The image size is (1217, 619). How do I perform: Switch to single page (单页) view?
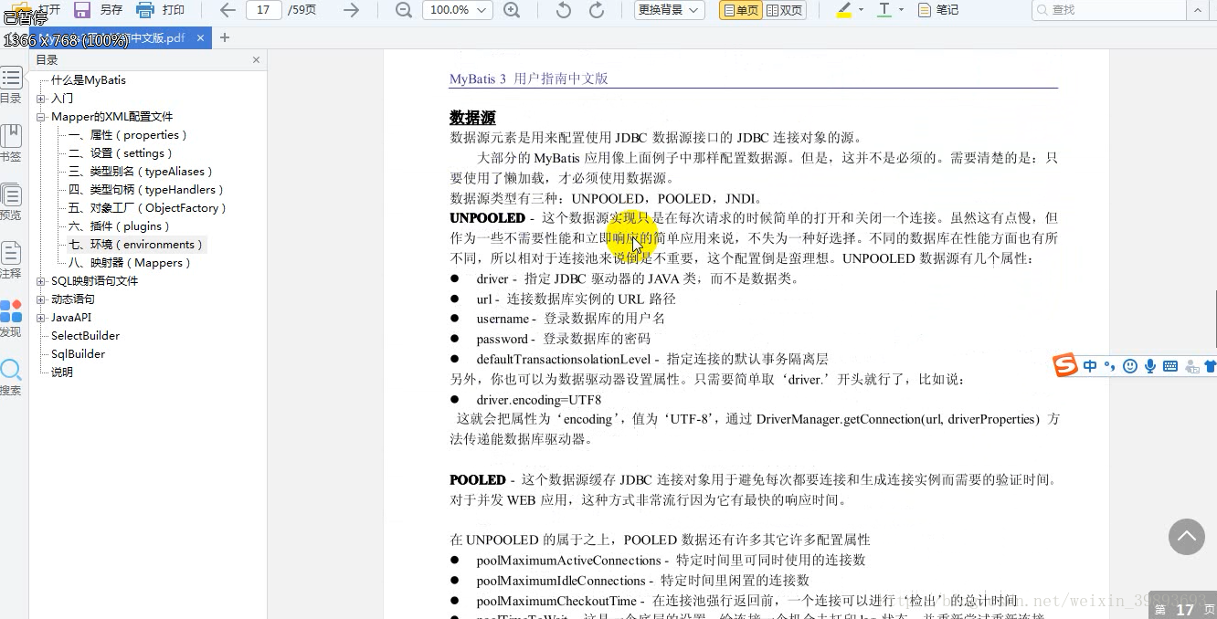740,10
